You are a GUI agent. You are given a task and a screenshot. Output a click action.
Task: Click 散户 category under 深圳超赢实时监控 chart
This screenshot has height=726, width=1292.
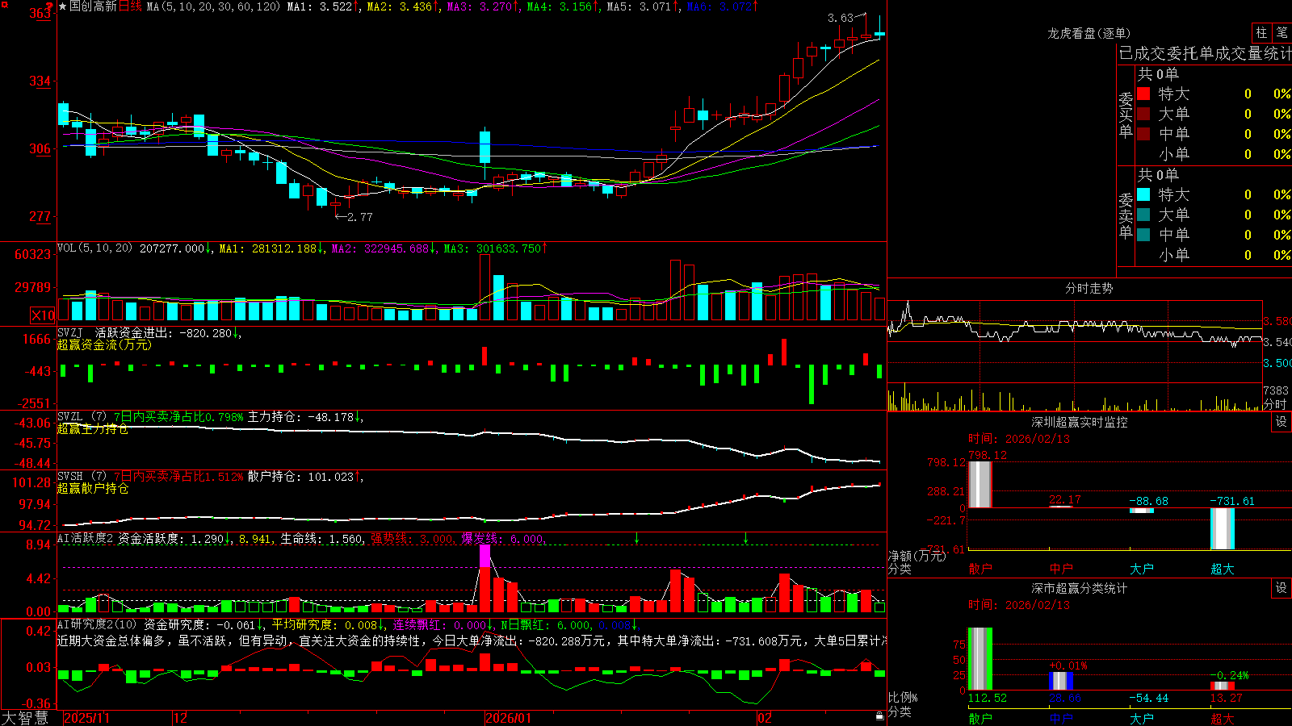pos(980,569)
